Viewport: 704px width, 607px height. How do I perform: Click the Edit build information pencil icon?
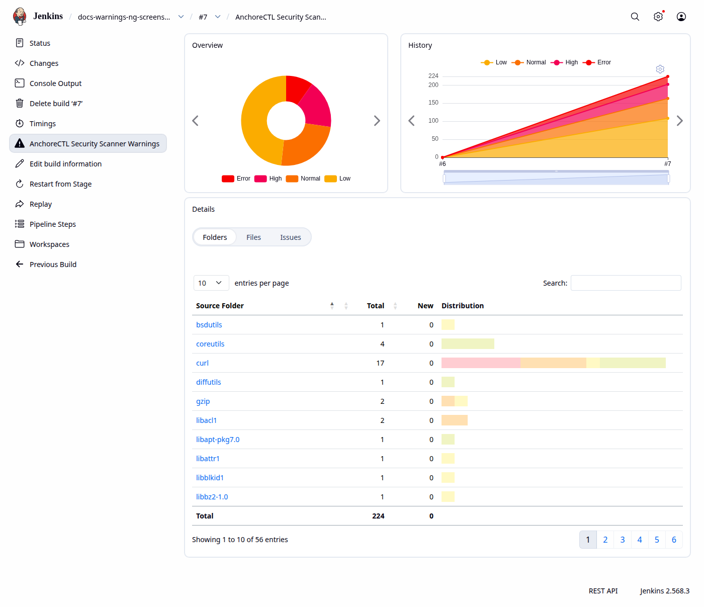(20, 163)
